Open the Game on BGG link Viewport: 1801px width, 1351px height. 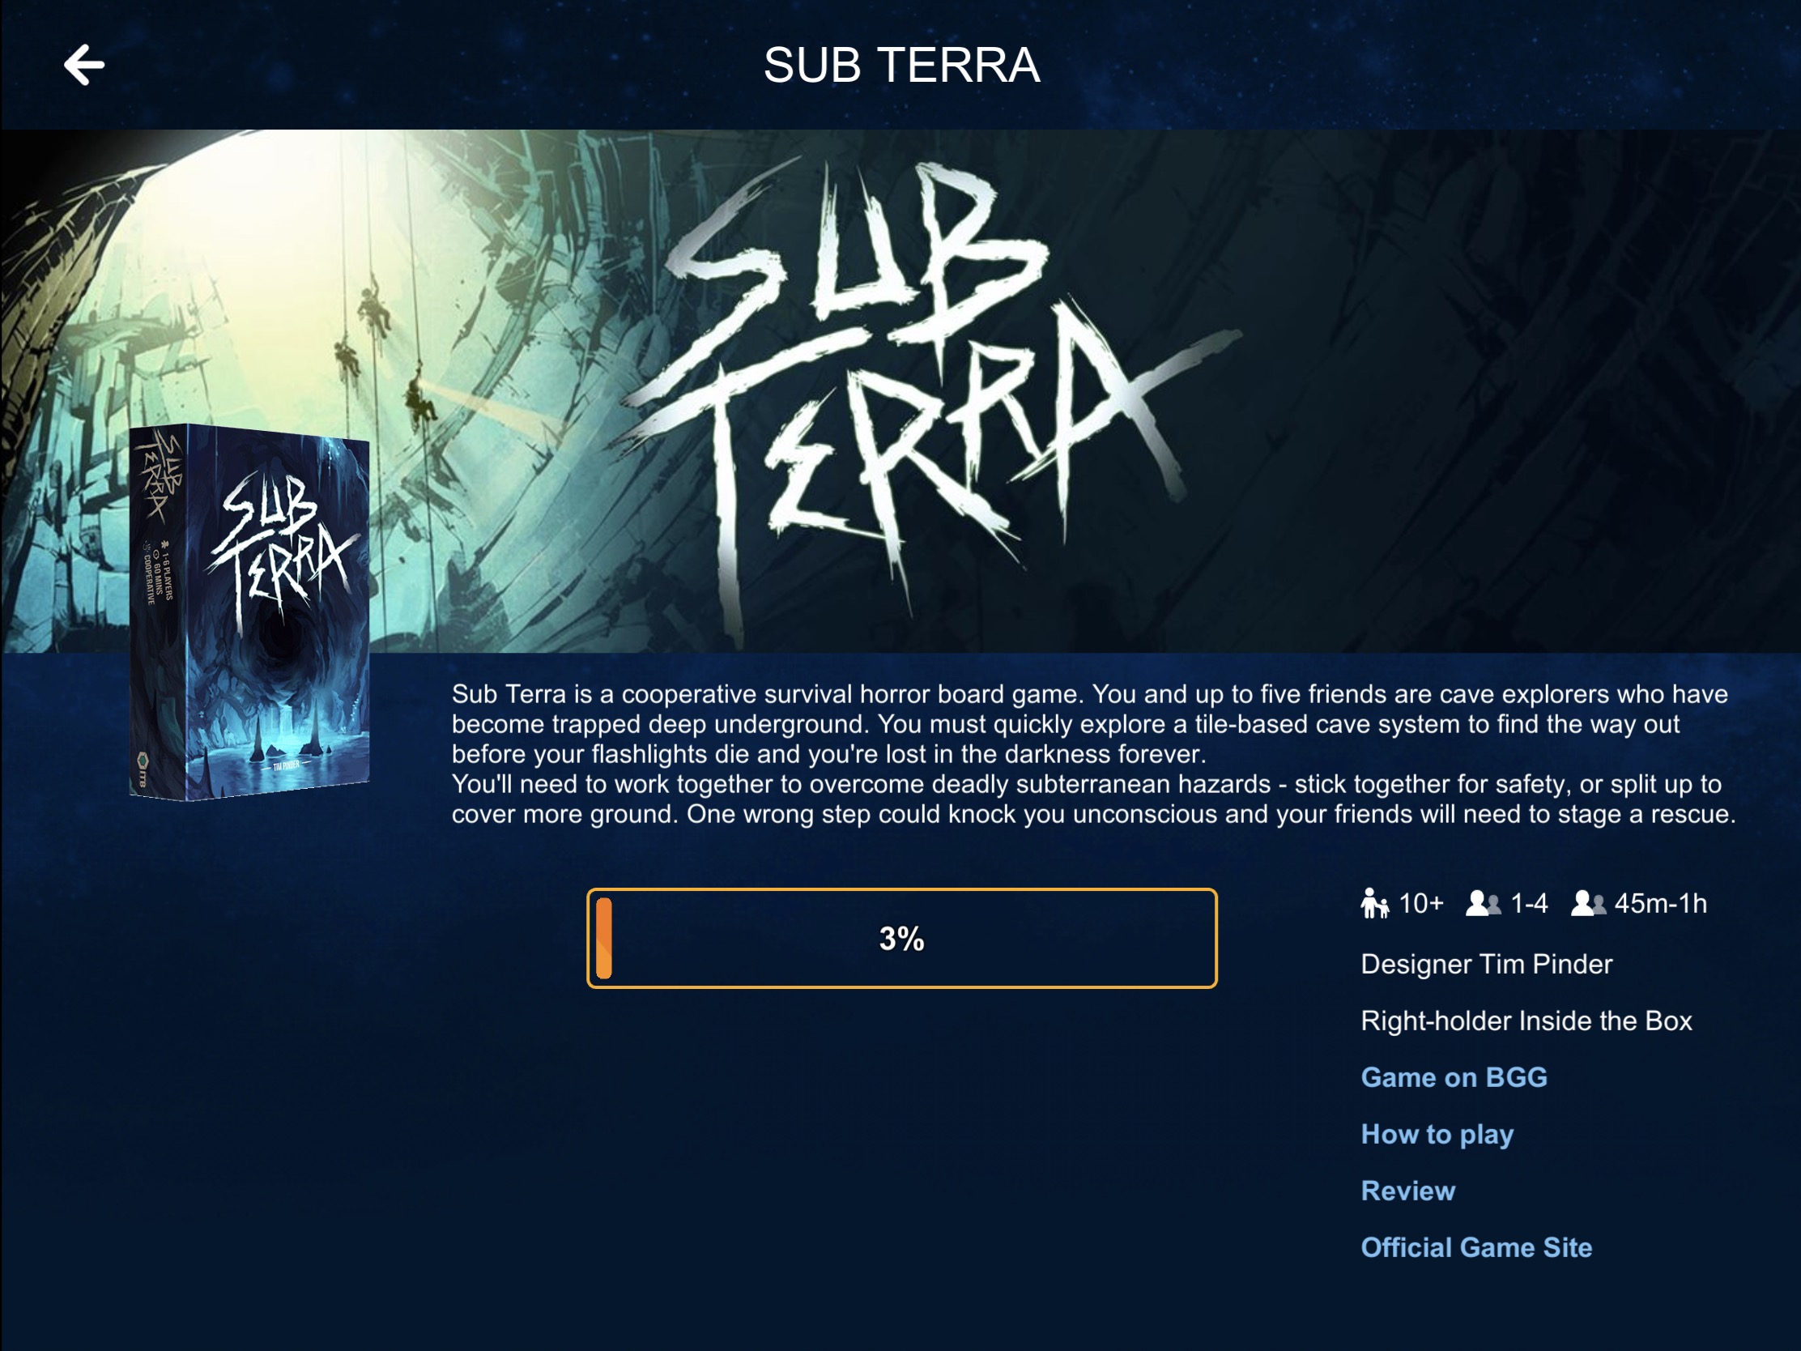click(1454, 1077)
